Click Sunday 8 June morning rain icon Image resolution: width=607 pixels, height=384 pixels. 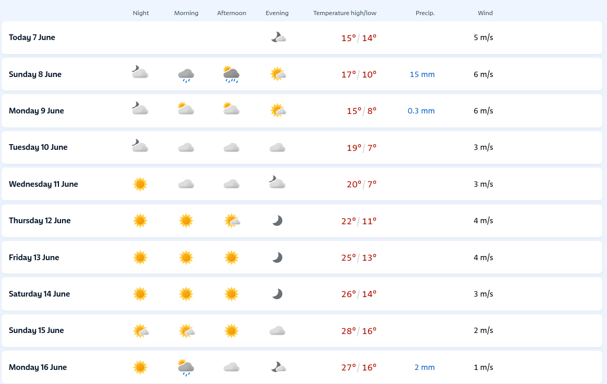[186, 75]
